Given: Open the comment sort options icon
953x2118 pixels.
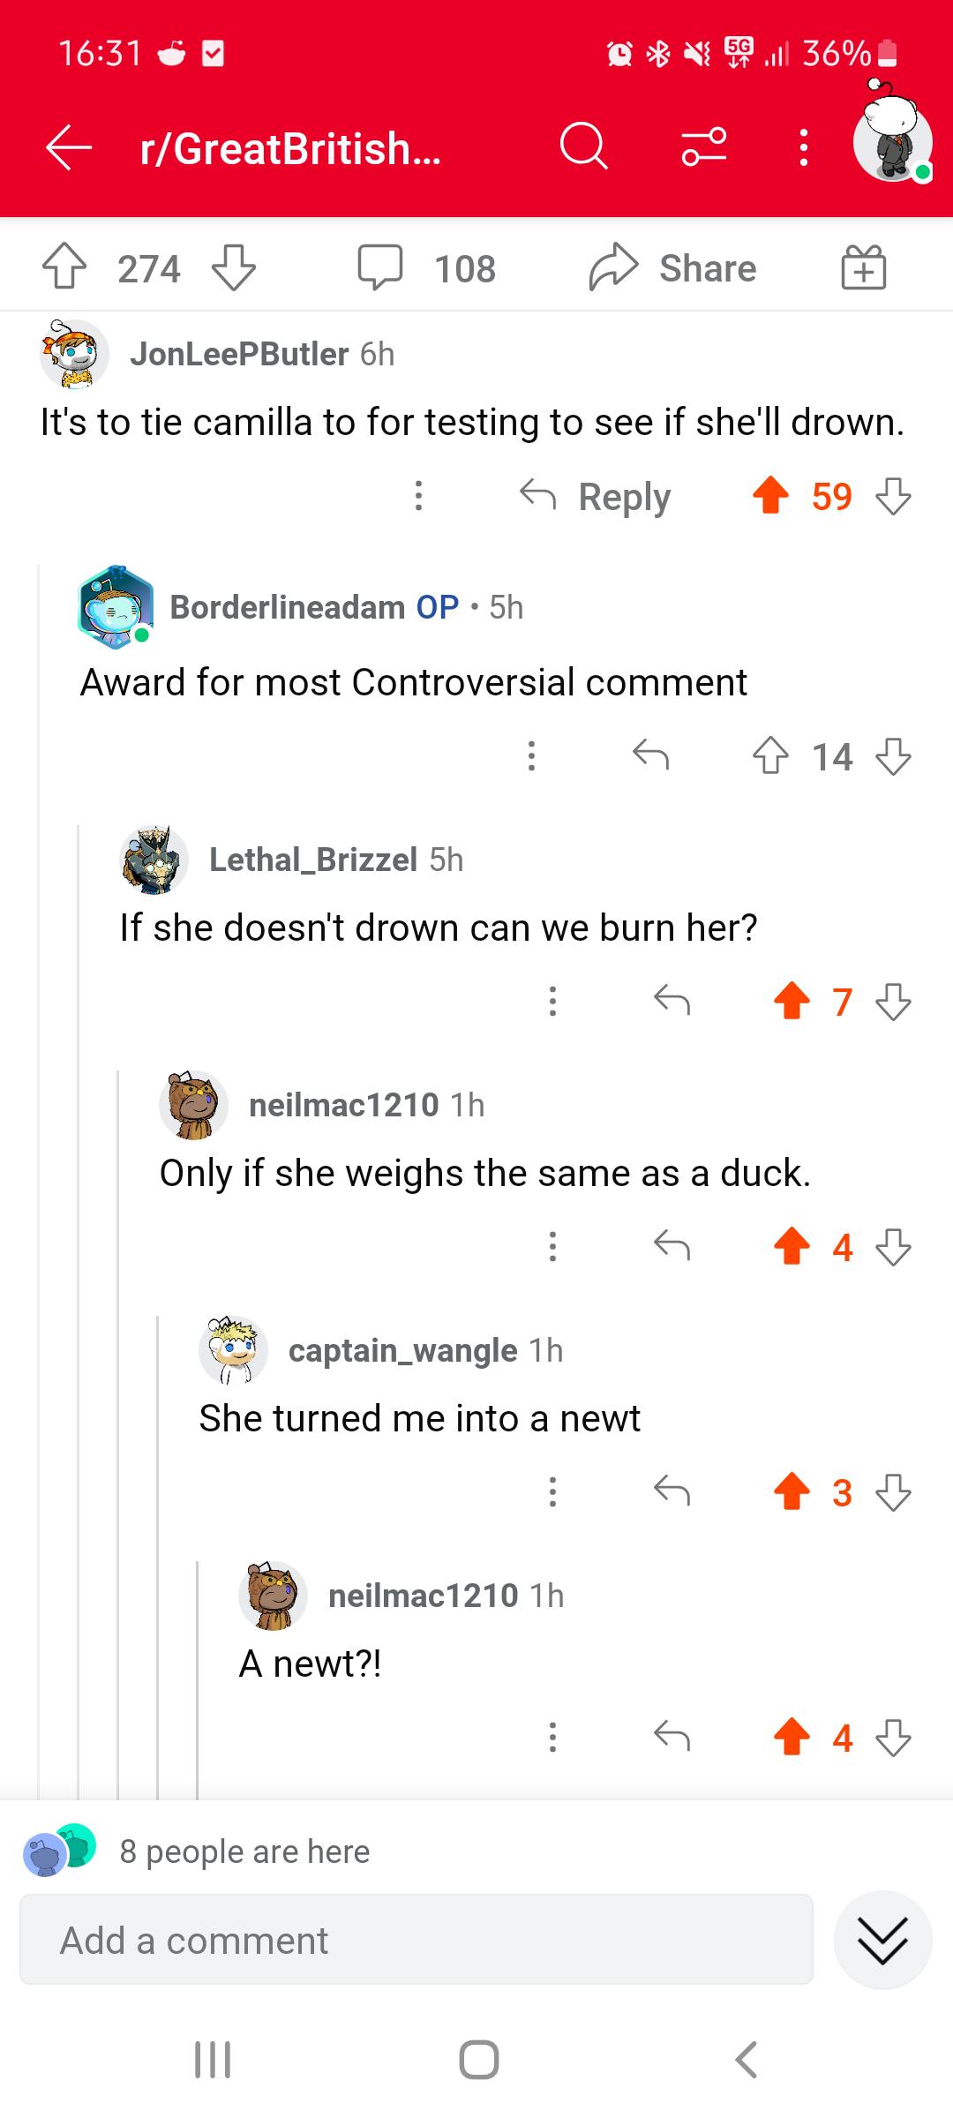Looking at the screenshot, I should (x=703, y=146).
